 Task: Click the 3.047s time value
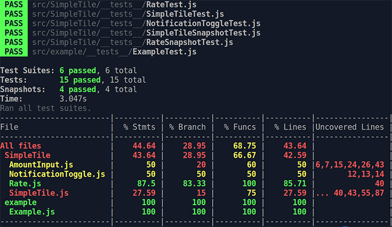(x=73, y=99)
